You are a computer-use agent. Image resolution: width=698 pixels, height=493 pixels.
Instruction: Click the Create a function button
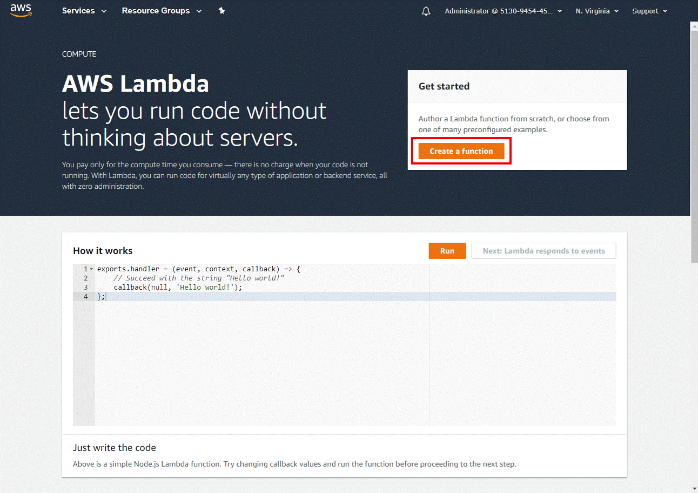click(x=461, y=151)
